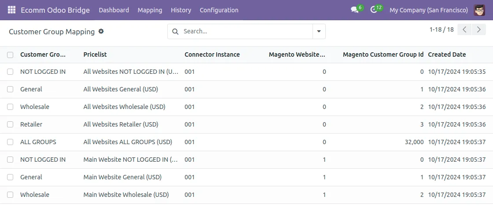The image size is (493, 207).
Task: Click the user avatar picture
Action: pos(479,10)
